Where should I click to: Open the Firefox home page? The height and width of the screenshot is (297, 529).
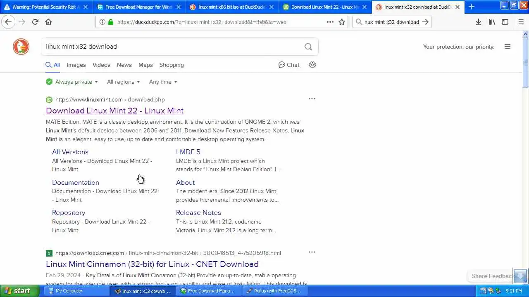click(x=48, y=22)
